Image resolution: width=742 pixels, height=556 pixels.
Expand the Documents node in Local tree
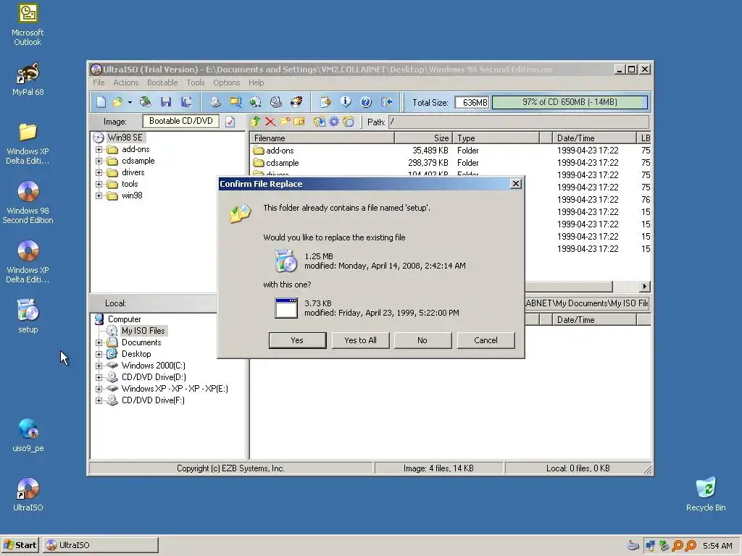pyautogui.click(x=99, y=342)
